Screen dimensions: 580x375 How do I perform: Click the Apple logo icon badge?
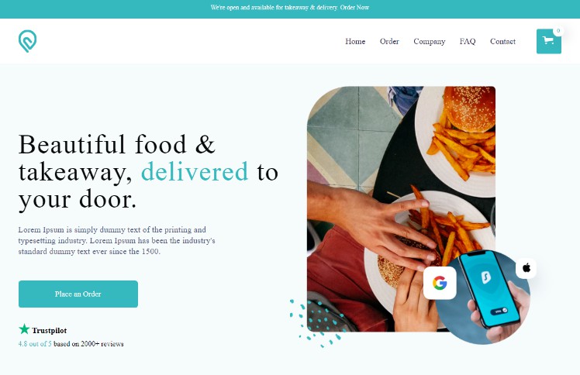pyautogui.click(x=526, y=268)
